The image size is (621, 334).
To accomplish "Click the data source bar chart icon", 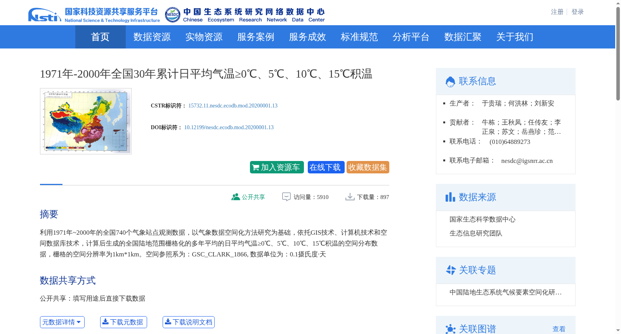I will tap(450, 197).
